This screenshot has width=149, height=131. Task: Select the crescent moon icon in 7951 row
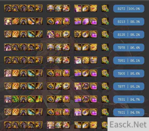(x=93, y=60)
